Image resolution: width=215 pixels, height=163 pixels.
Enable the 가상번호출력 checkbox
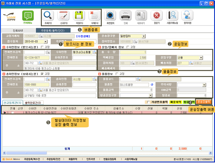(x=148, y=102)
